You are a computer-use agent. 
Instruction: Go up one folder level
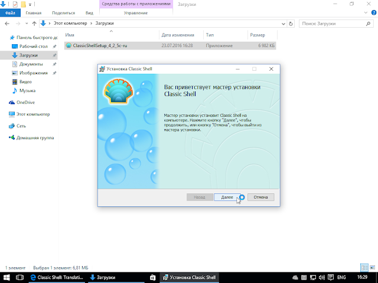(34, 24)
